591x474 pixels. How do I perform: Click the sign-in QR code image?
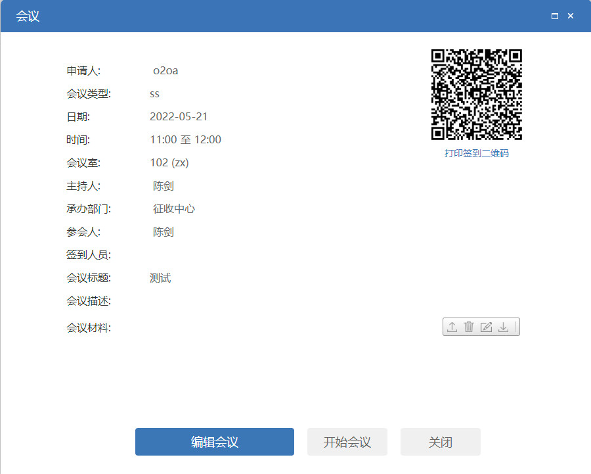(x=477, y=95)
